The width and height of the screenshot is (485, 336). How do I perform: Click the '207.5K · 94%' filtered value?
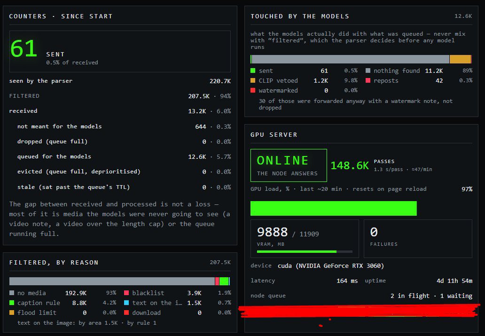[210, 96]
